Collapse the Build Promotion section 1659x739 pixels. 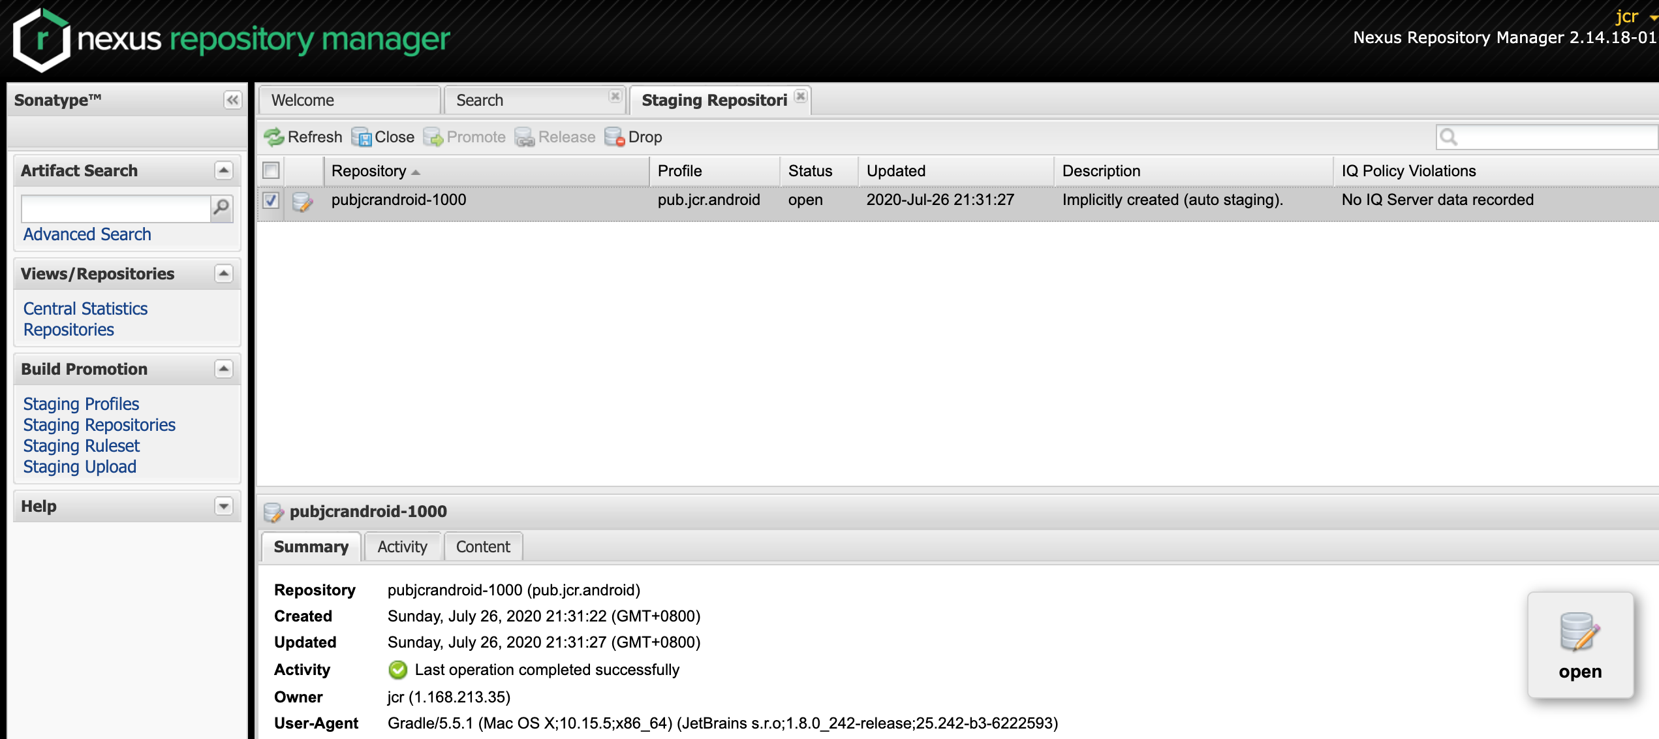(x=224, y=369)
